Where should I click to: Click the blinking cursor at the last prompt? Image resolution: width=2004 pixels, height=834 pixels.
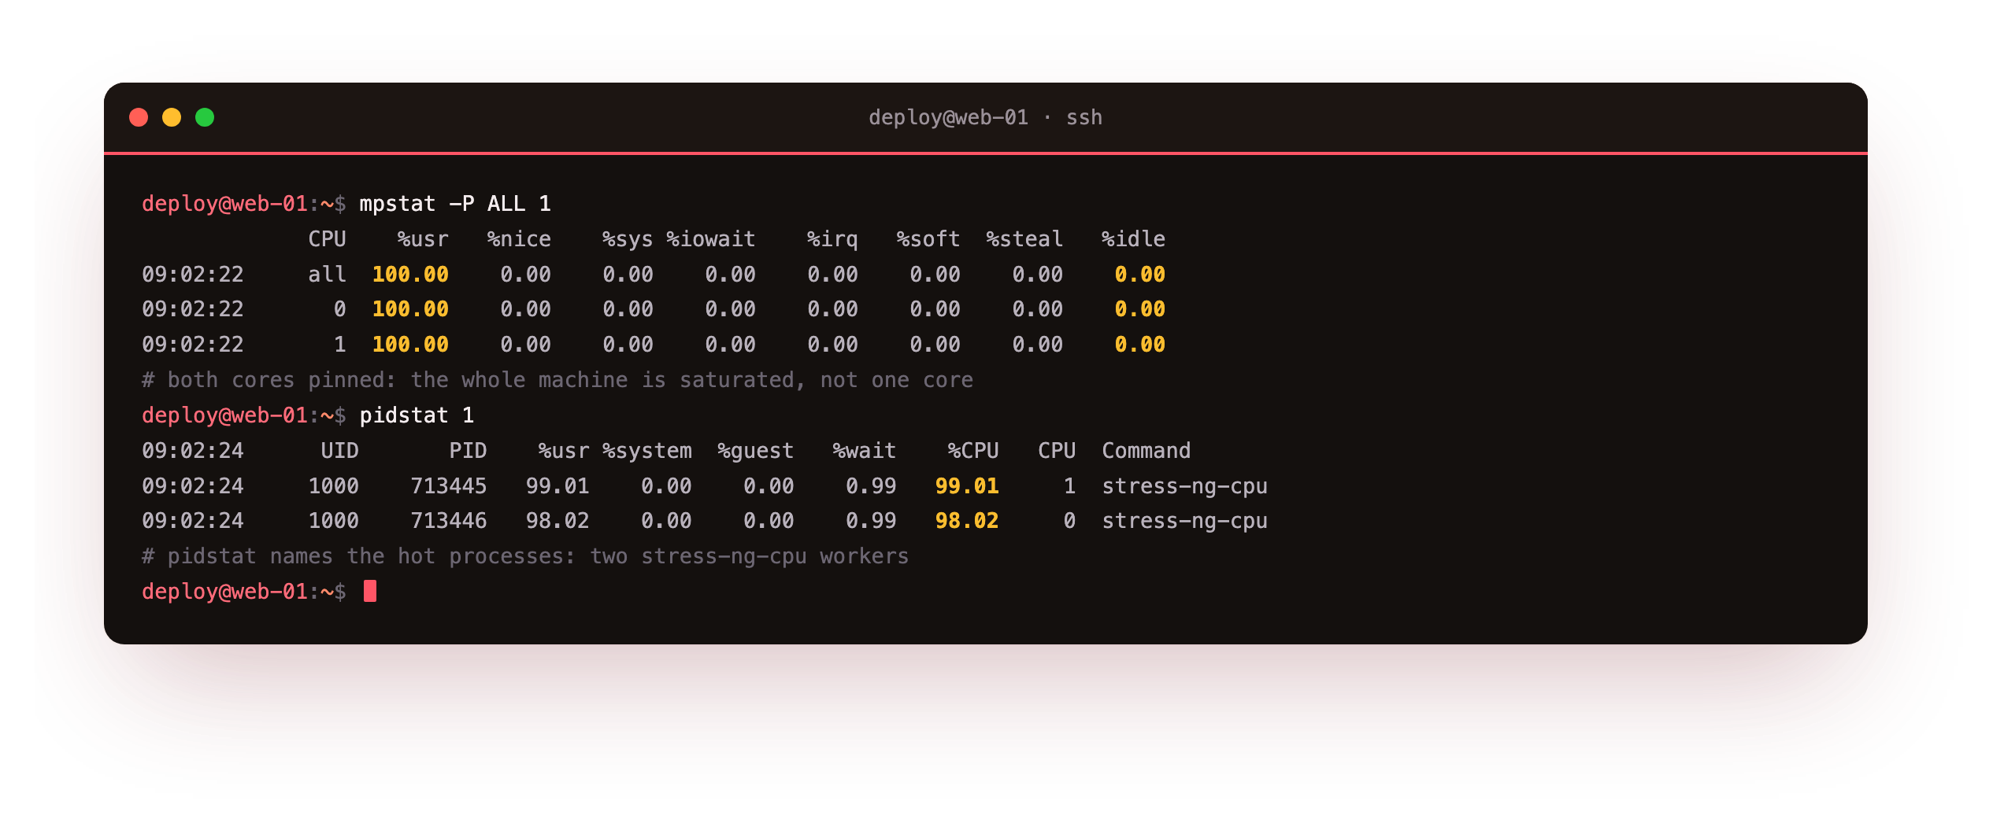[370, 591]
